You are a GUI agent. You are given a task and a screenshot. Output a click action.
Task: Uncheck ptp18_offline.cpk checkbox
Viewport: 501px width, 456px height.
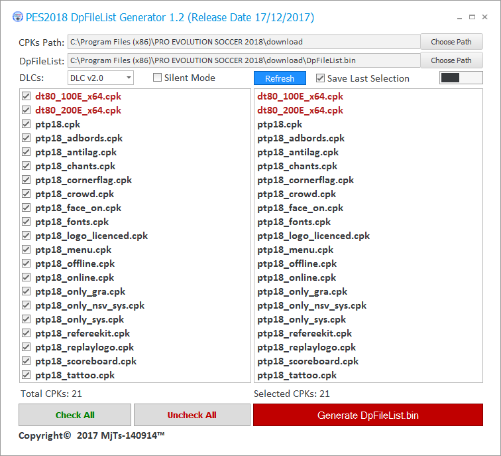(27, 264)
